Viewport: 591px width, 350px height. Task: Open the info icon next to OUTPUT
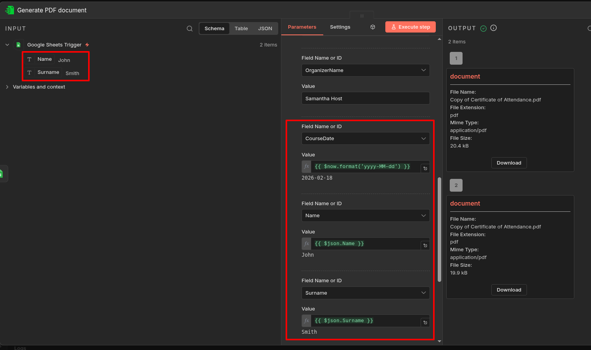(493, 28)
